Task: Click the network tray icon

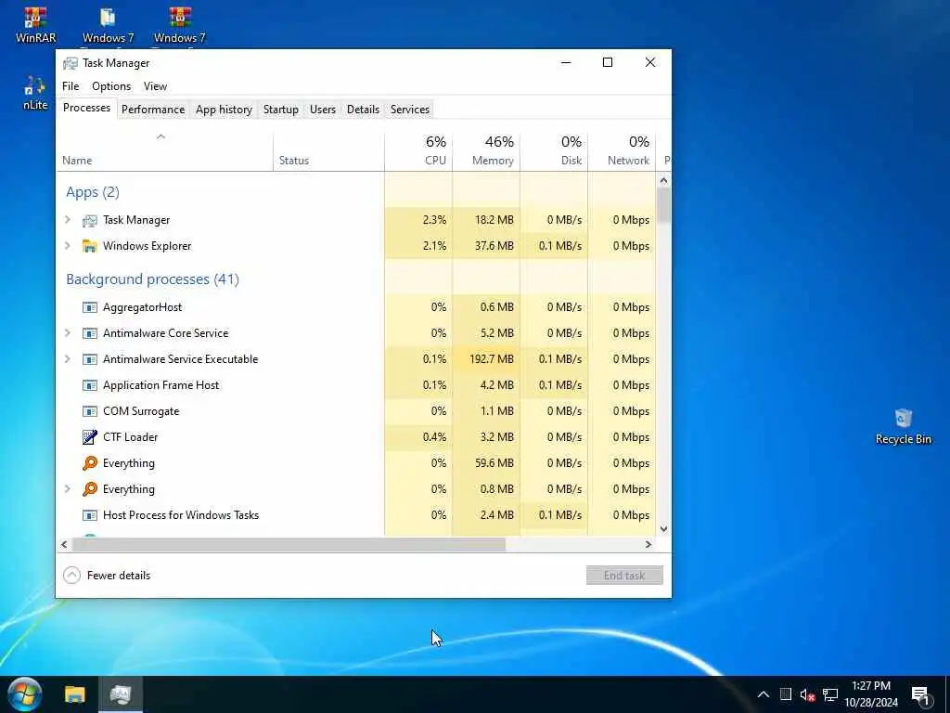Action: pos(830,694)
